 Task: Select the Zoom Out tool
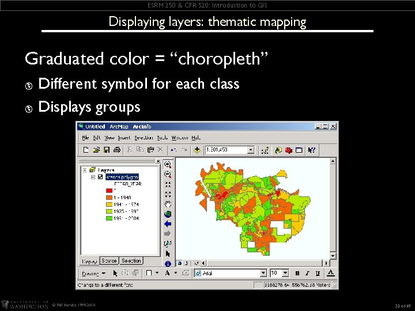point(168,175)
